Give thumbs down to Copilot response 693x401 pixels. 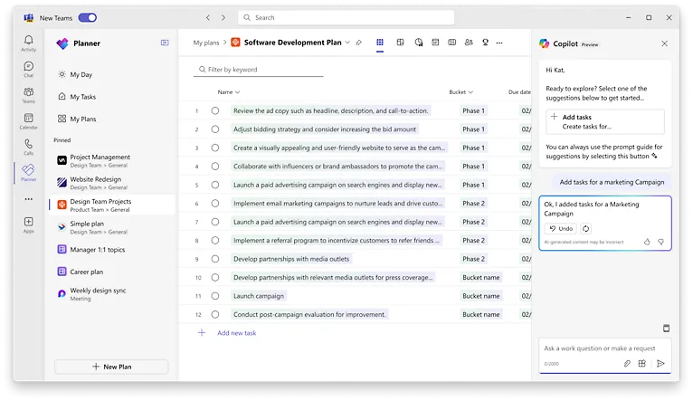tap(661, 242)
